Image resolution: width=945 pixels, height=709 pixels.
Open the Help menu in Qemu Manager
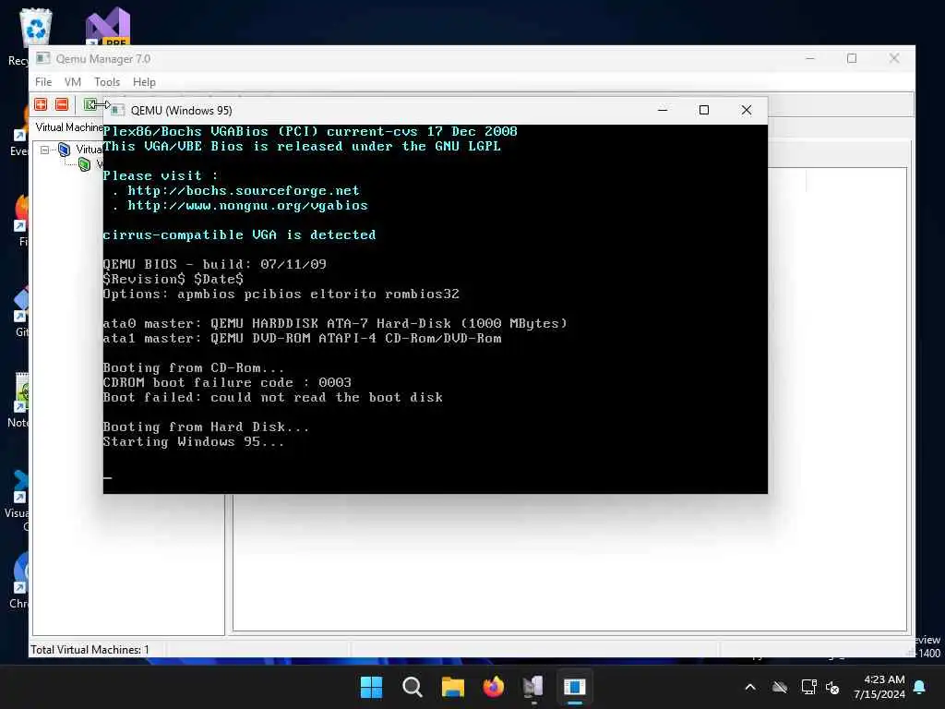144,82
